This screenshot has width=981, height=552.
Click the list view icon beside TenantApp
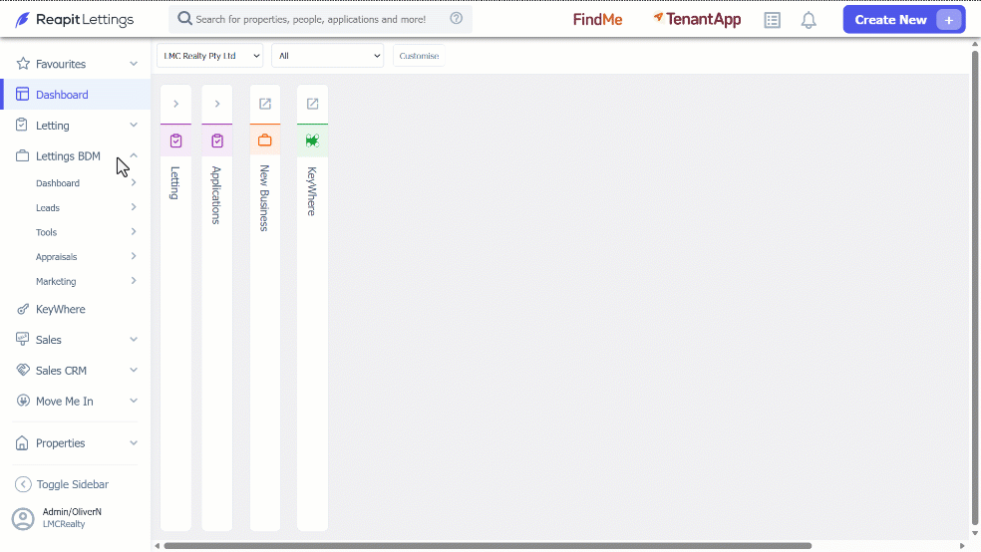tap(772, 20)
